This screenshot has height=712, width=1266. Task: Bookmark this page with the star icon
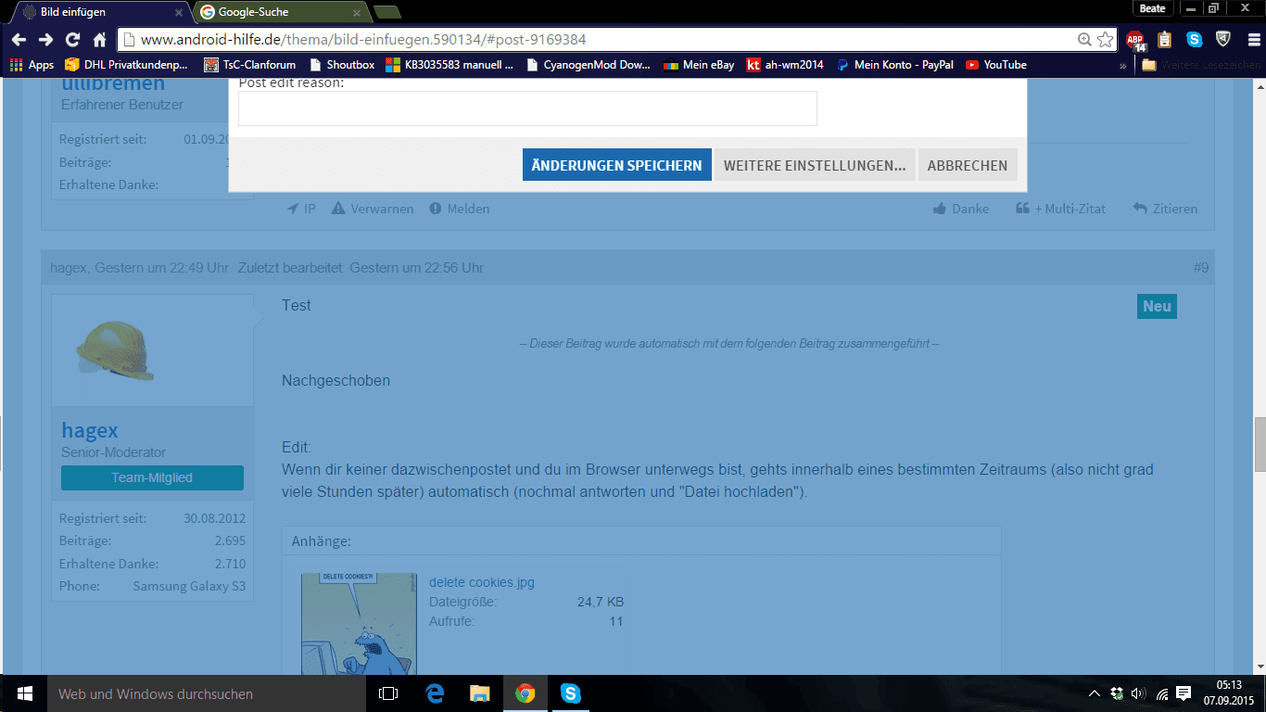(1105, 40)
